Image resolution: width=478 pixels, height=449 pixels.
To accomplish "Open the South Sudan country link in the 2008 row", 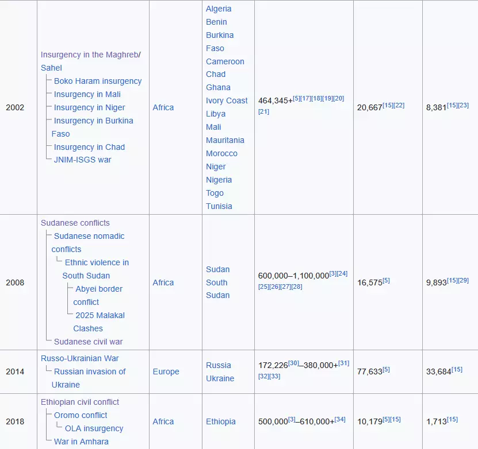I will (x=217, y=289).
